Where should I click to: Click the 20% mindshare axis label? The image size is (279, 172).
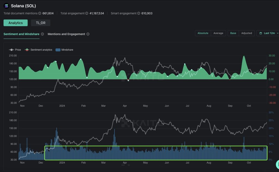[x=271, y=128]
